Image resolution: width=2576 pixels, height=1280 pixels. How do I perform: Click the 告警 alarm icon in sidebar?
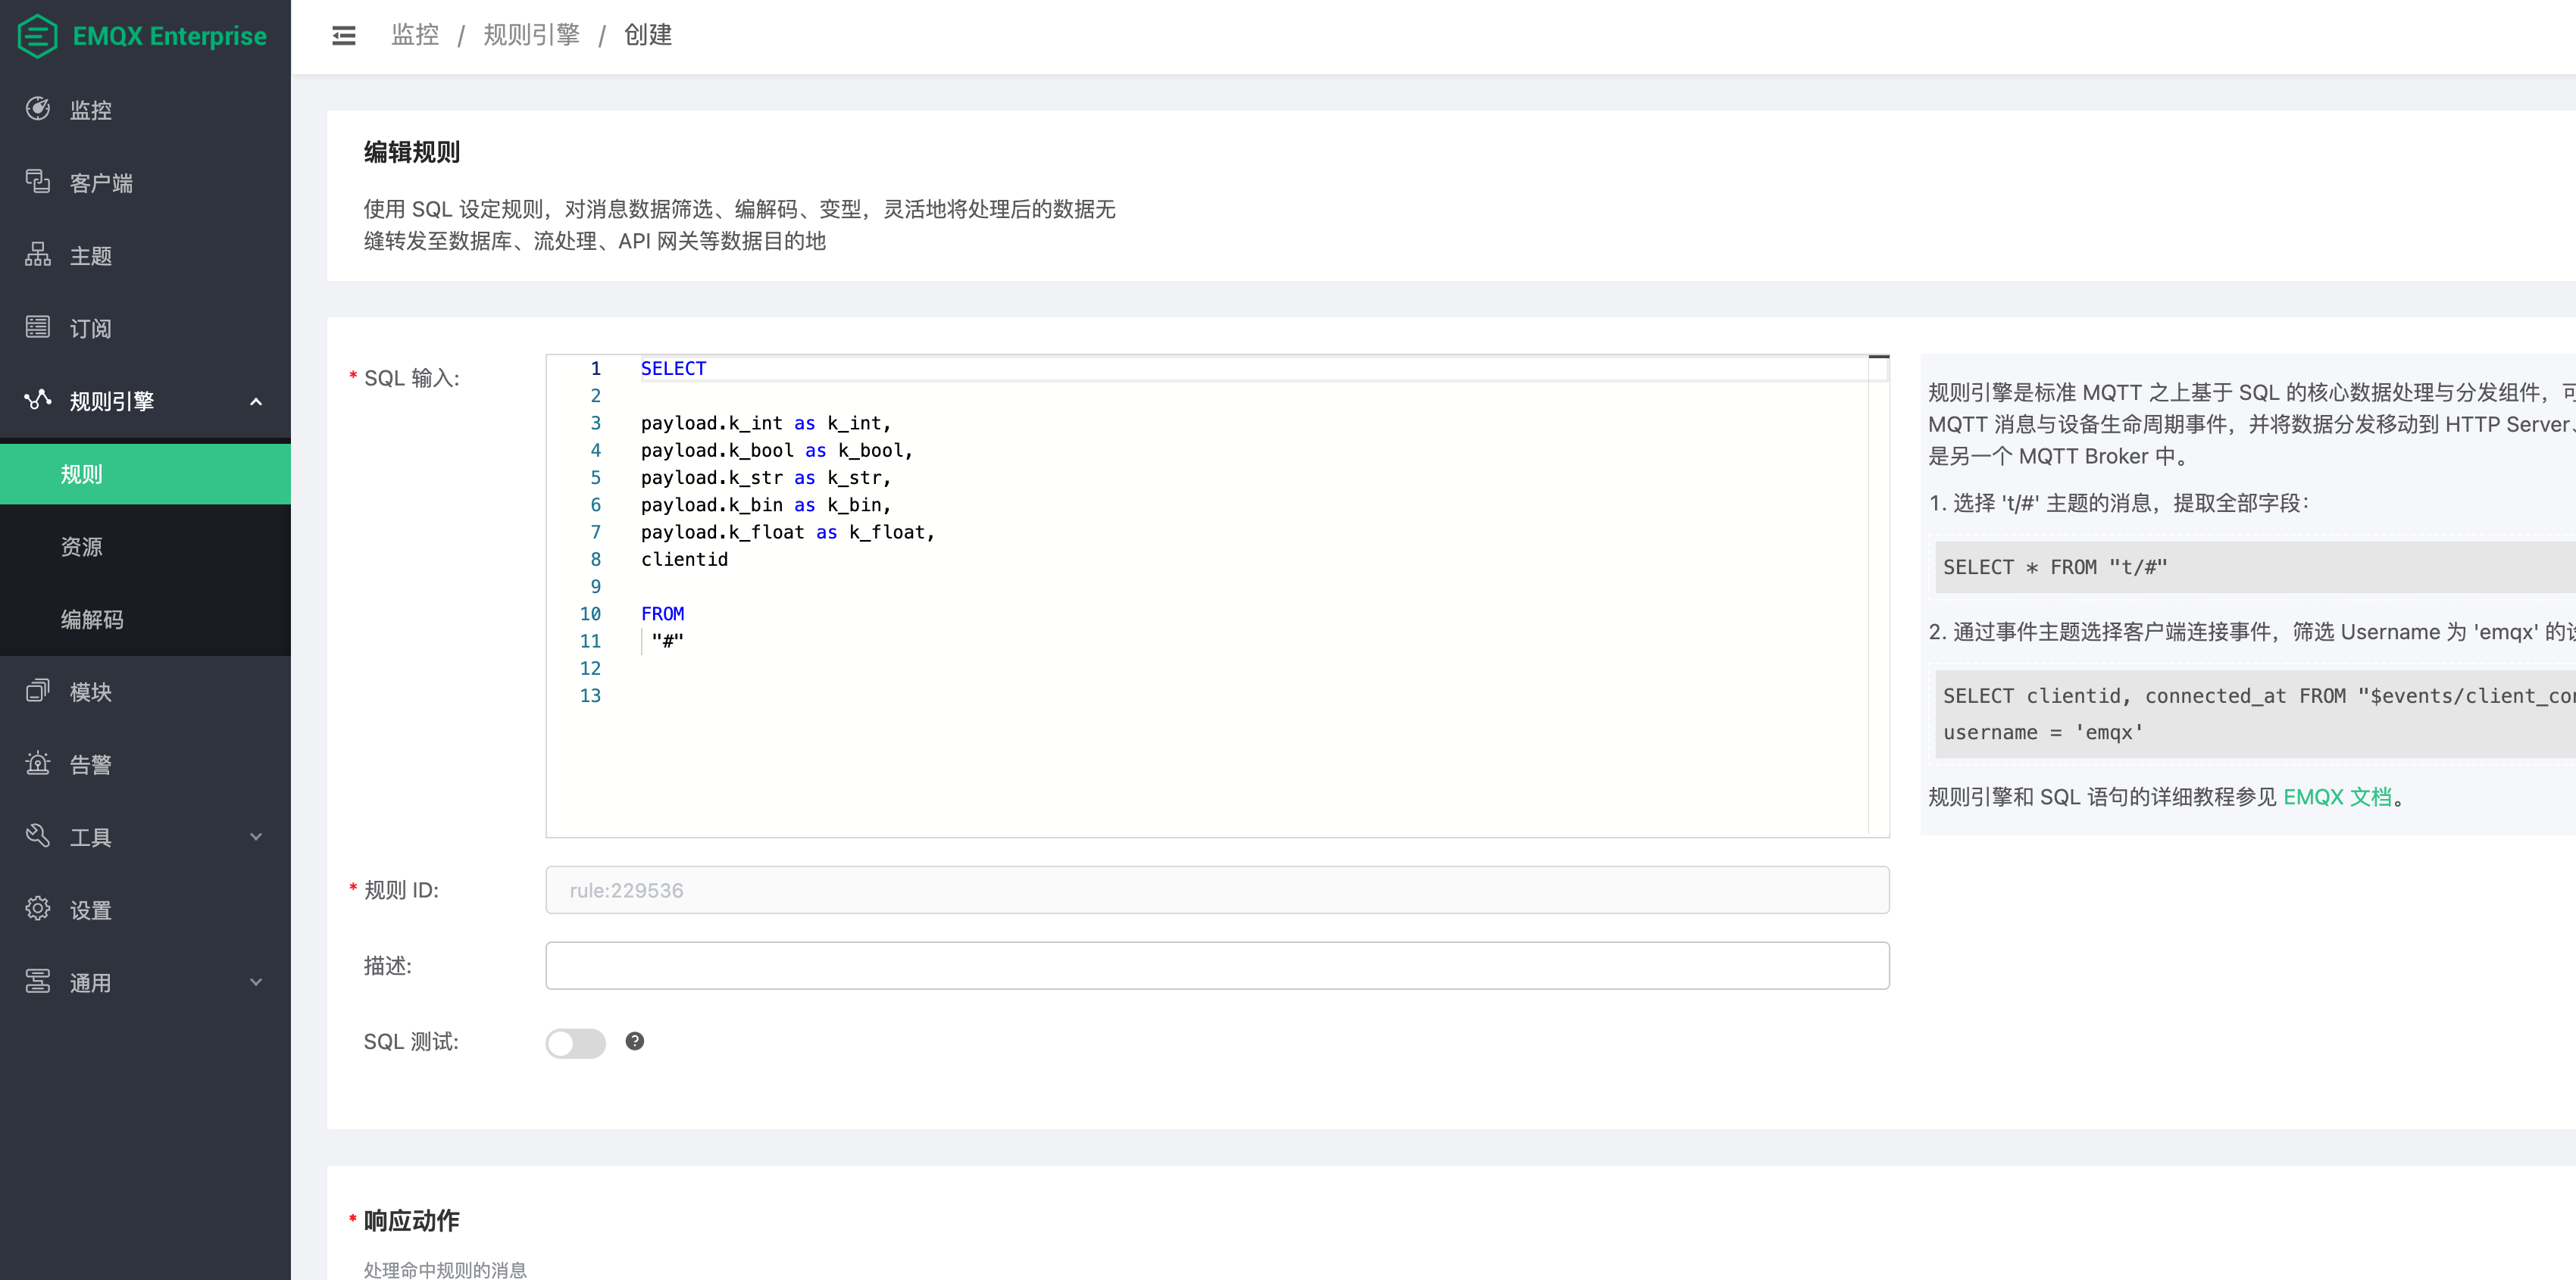click(x=38, y=764)
